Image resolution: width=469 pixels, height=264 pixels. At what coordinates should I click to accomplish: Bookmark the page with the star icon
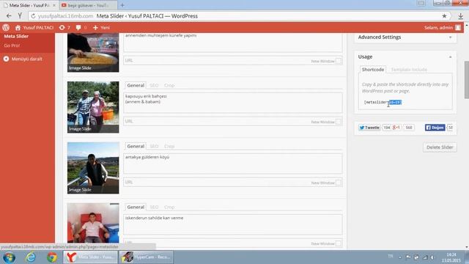pos(444,16)
